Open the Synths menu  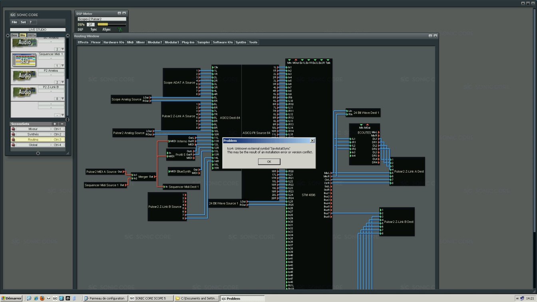pos(241,42)
